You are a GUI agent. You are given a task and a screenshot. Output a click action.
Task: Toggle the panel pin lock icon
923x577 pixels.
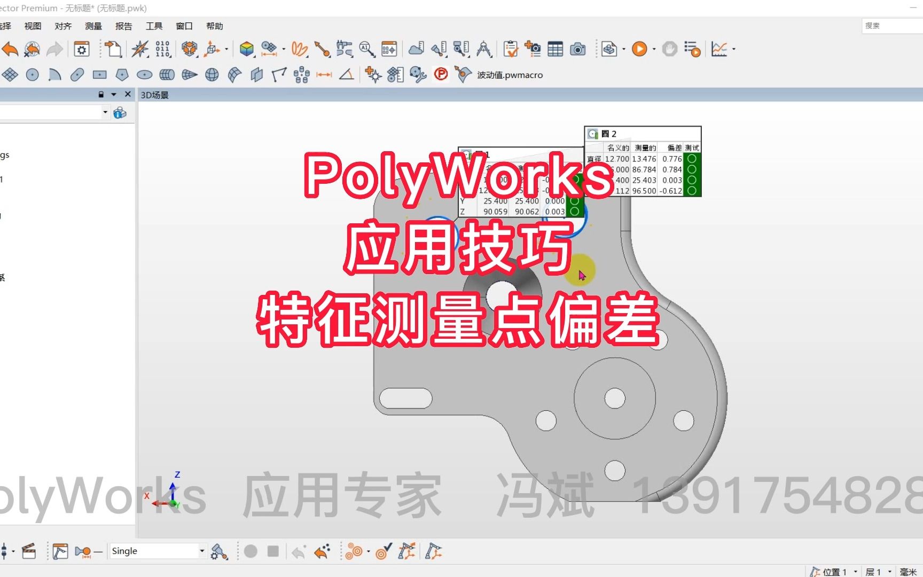click(101, 95)
